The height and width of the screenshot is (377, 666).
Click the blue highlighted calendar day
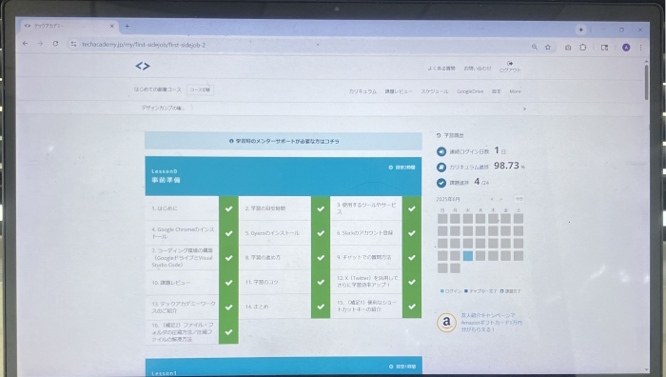pos(468,256)
